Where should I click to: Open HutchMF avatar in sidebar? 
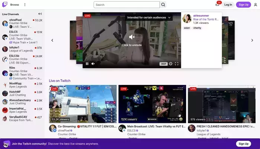pos(5,93)
